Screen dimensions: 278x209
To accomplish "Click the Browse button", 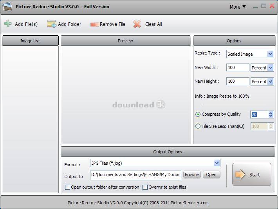I will [191, 174].
